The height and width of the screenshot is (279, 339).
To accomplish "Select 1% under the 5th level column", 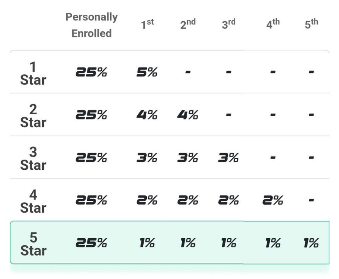I will point(311,243).
